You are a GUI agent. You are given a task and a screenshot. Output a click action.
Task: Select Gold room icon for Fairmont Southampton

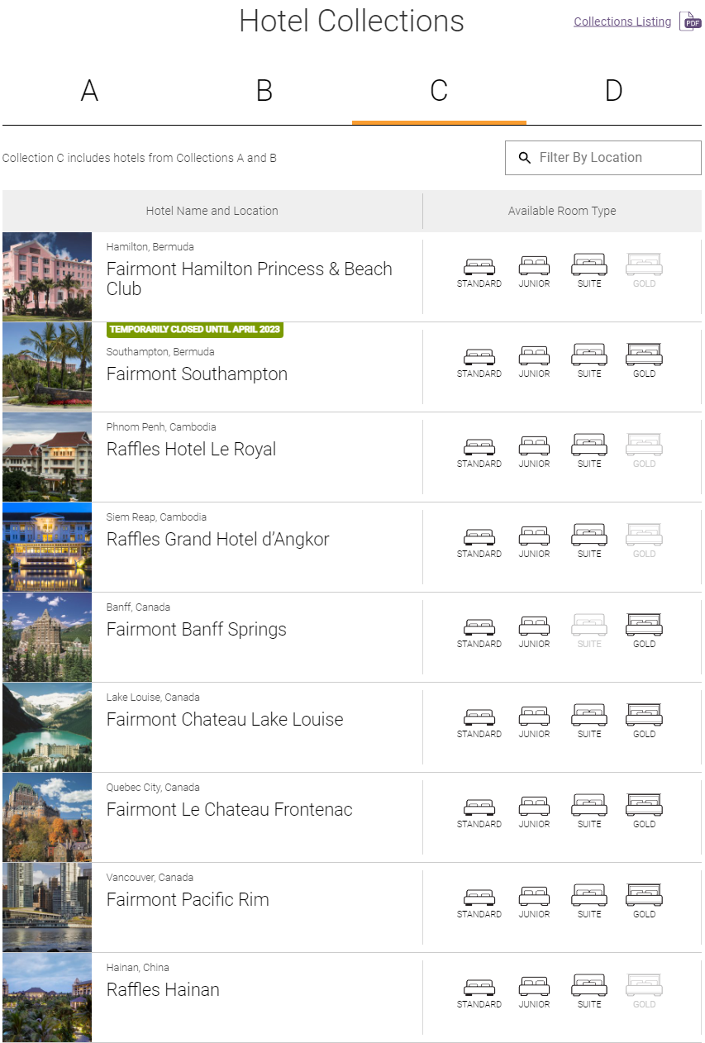coord(644,355)
